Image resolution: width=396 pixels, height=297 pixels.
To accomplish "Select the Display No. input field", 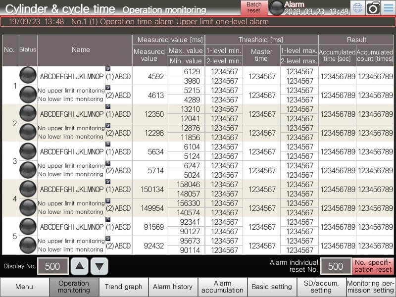I will coord(52,266).
